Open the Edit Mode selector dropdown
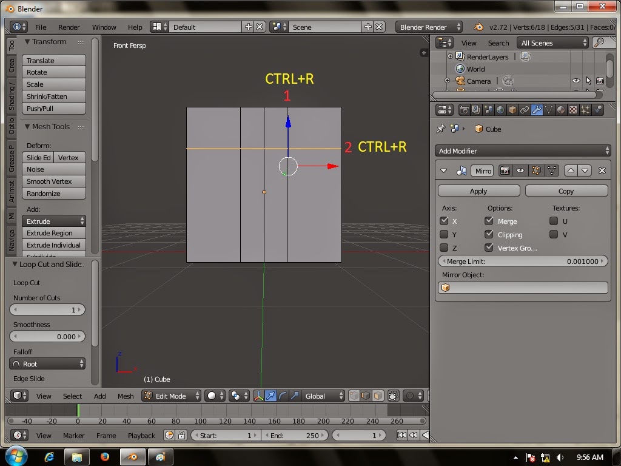 coord(171,396)
